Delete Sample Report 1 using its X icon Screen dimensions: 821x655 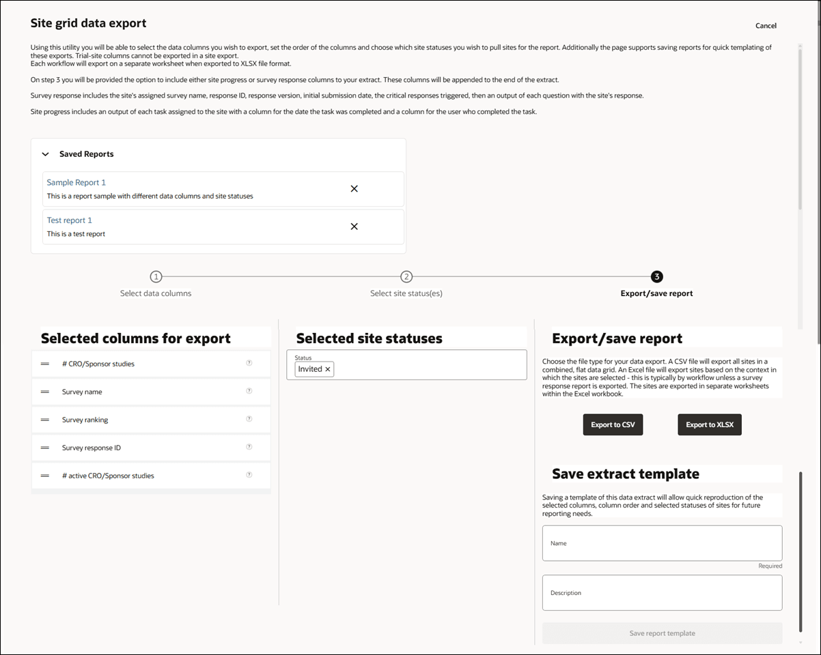click(354, 188)
